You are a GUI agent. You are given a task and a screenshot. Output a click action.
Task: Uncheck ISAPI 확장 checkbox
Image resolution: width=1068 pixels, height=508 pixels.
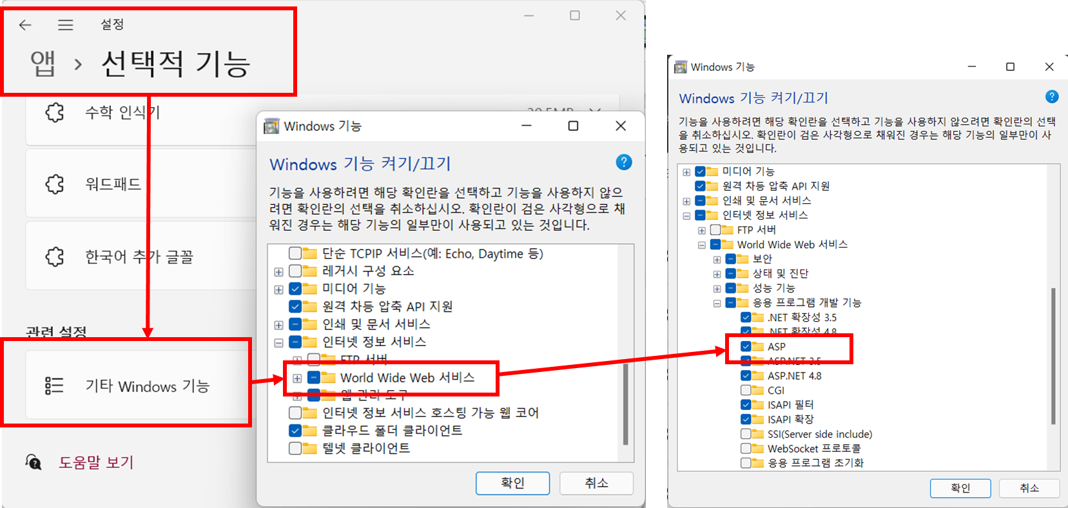[746, 419]
